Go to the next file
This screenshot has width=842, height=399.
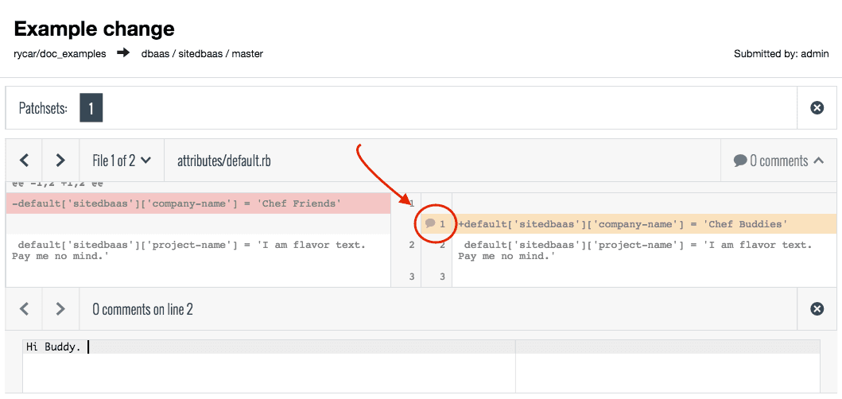60,161
